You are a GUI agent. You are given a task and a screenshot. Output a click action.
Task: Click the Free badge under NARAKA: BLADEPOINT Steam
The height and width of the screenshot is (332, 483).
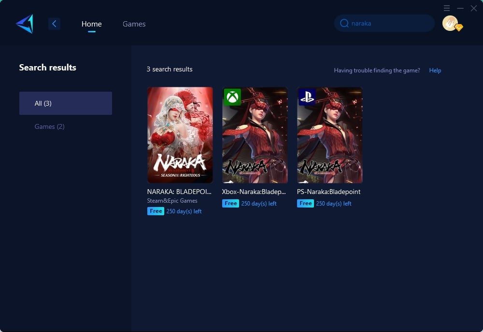pos(156,211)
